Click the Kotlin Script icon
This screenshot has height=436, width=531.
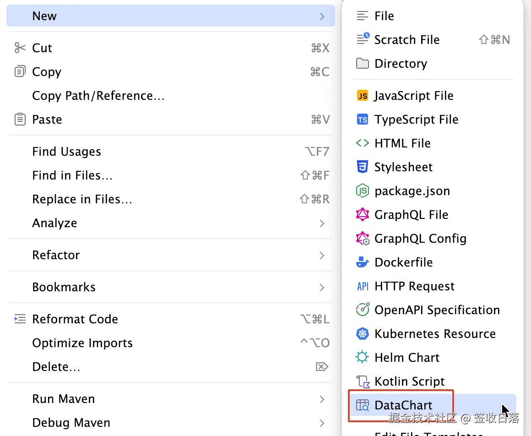point(363,381)
